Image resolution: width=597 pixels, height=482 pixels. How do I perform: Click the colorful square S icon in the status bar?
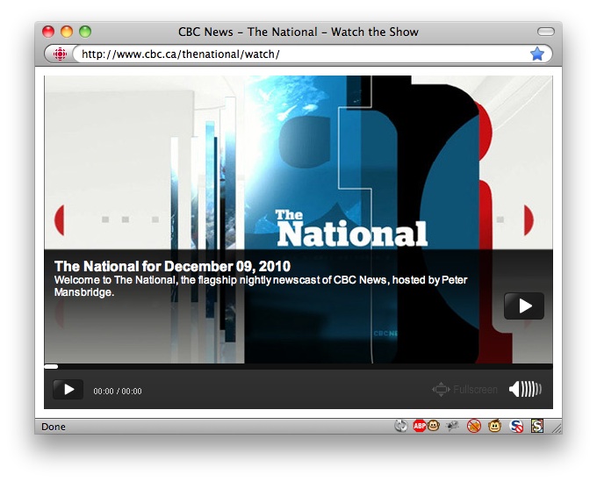point(537,426)
